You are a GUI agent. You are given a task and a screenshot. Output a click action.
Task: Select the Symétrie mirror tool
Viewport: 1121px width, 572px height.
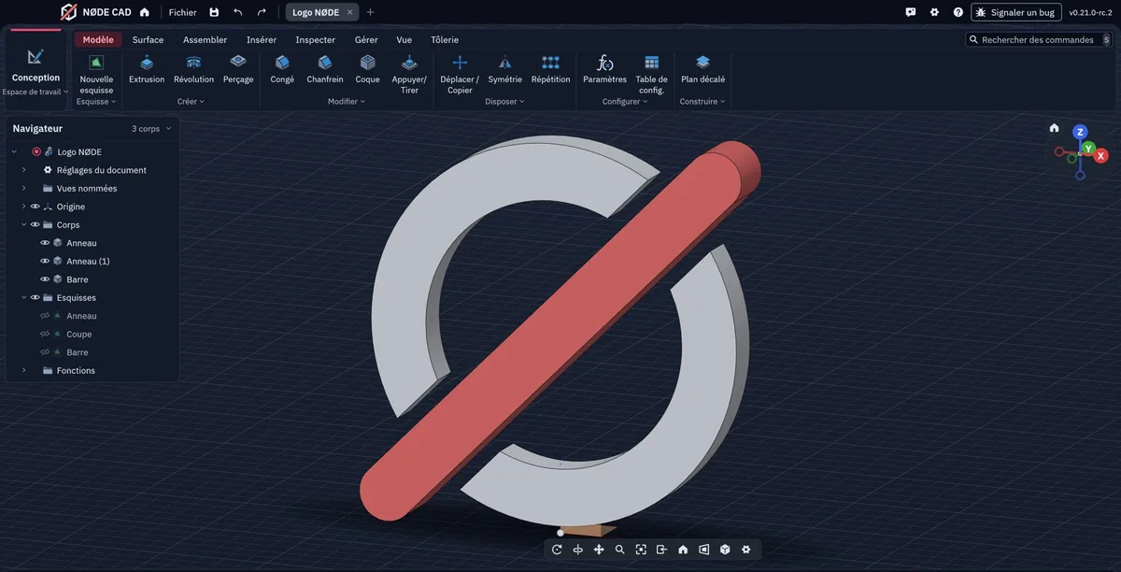(x=504, y=69)
